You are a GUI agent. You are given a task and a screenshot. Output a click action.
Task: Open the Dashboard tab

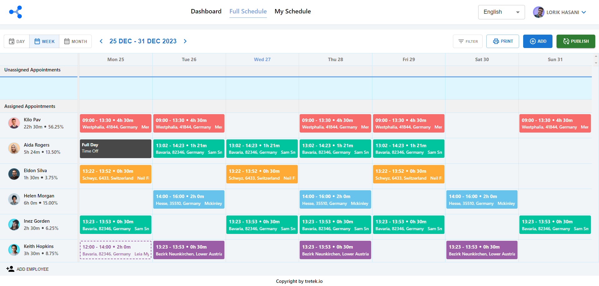click(206, 12)
